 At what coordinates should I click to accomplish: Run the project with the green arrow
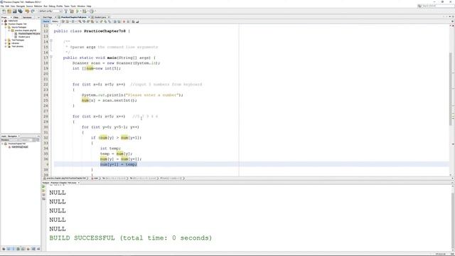77,11
